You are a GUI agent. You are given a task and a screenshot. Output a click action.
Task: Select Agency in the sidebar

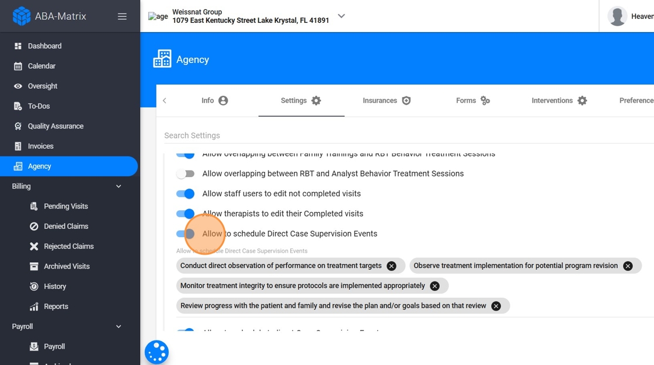pos(69,166)
